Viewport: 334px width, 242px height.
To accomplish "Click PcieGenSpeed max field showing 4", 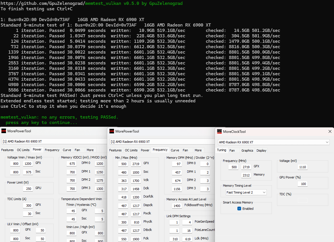I will pos(187,222).
